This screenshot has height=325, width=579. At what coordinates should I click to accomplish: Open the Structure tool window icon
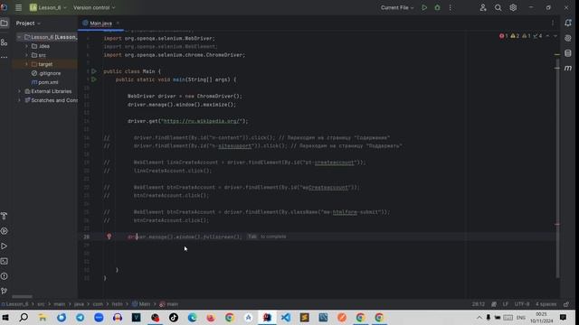click(x=4, y=42)
